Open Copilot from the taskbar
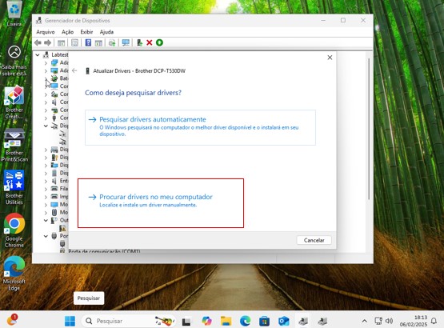Image resolution: width=444 pixels, height=328 pixels. coord(206,321)
